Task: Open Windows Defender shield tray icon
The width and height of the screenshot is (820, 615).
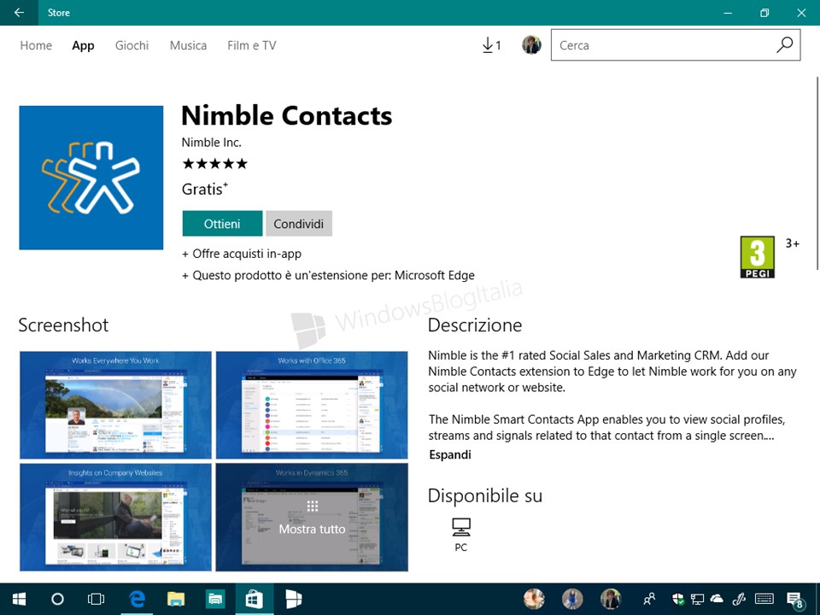Action: point(677,599)
